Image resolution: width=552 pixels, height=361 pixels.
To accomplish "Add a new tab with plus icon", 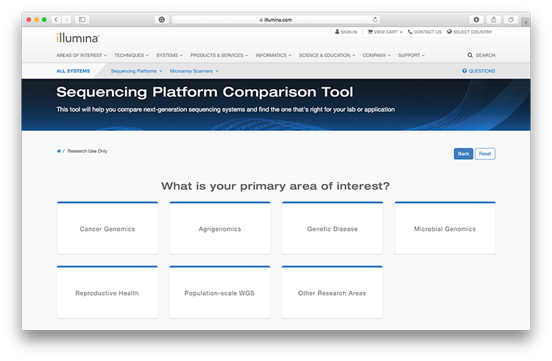I will click(x=526, y=23).
